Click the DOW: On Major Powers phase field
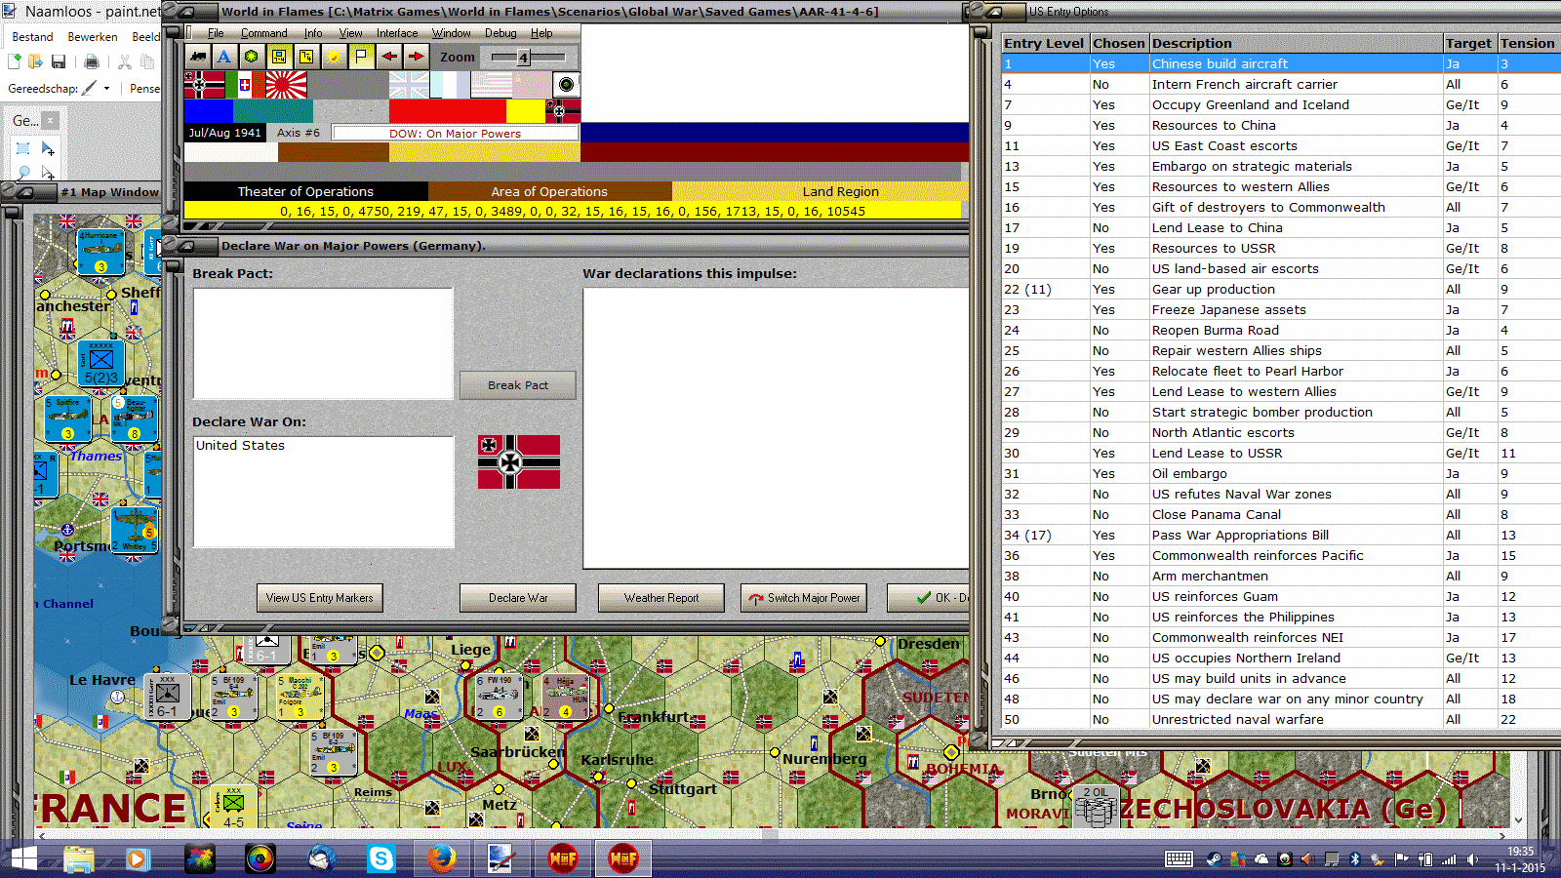Image resolution: width=1561 pixels, height=878 pixels. click(x=455, y=134)
